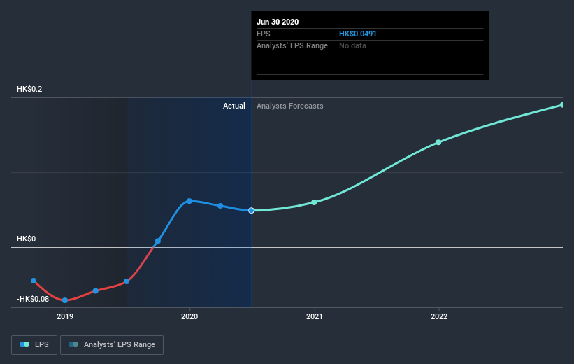Image resolution: width=574 pixels, height=364 pixels.
Task: Click the 2020 x-axis label
Action: pos(189,316)
